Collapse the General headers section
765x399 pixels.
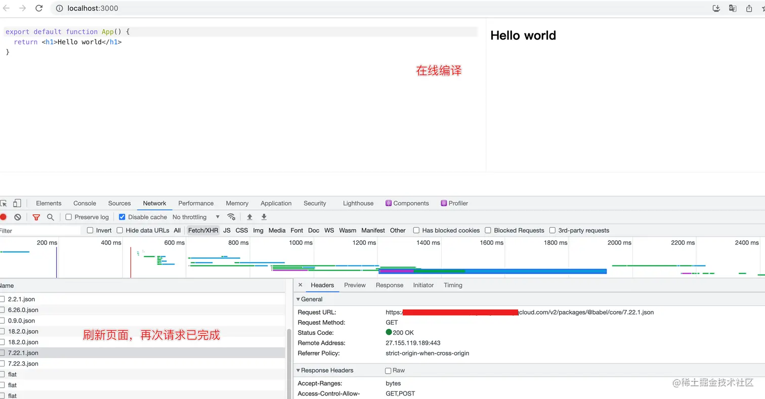[x=299, y=299]
